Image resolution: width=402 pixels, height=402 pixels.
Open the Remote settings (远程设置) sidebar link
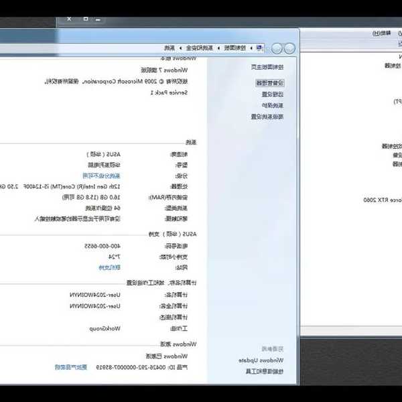tap(272, 94)
